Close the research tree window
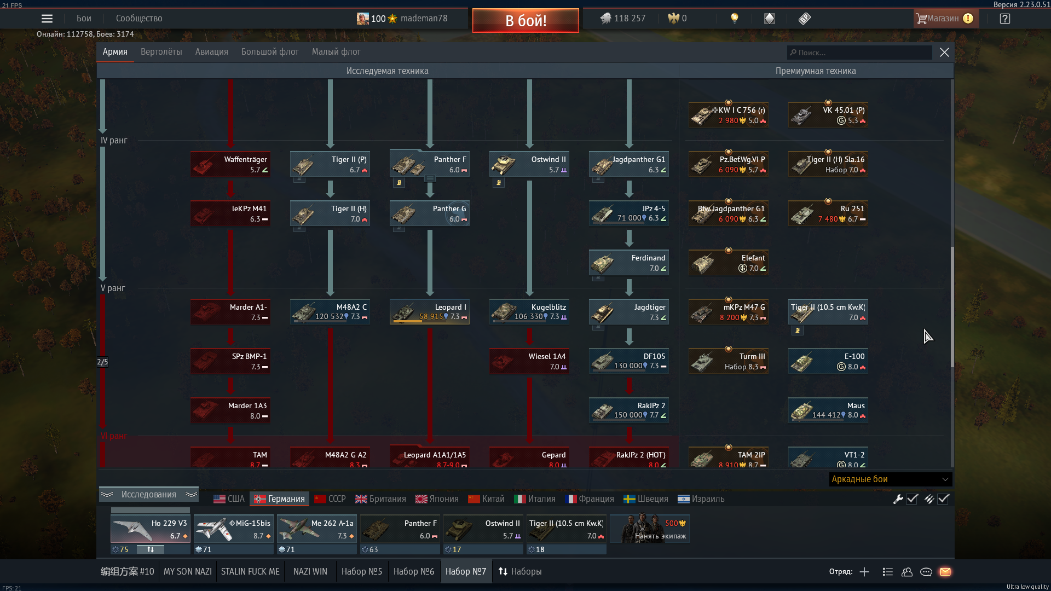The height and width of the screenshot is (591, 1051). (944, 53)
